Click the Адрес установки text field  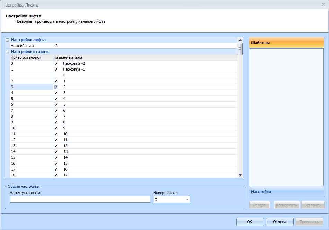coord(80,200)
